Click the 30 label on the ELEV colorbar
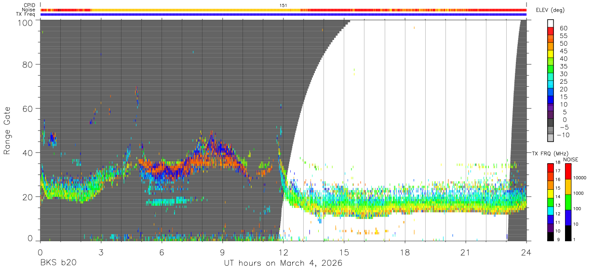The width and height of the screenshot is (592, 273). [x=563, y=74]
